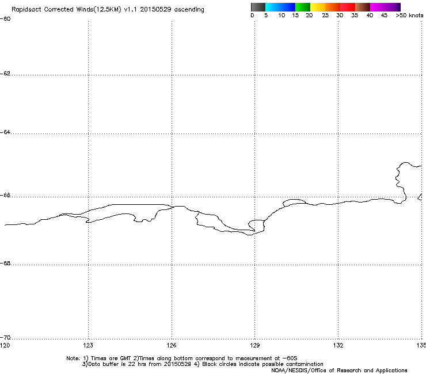
Task: Click the magenta 40-45 knots legend band
Action: point(378,7)
